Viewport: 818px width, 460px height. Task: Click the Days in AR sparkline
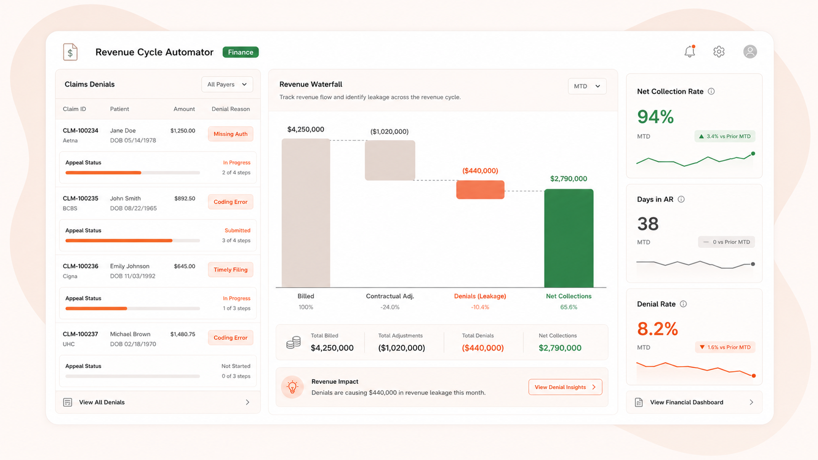[x=695, y=264]
